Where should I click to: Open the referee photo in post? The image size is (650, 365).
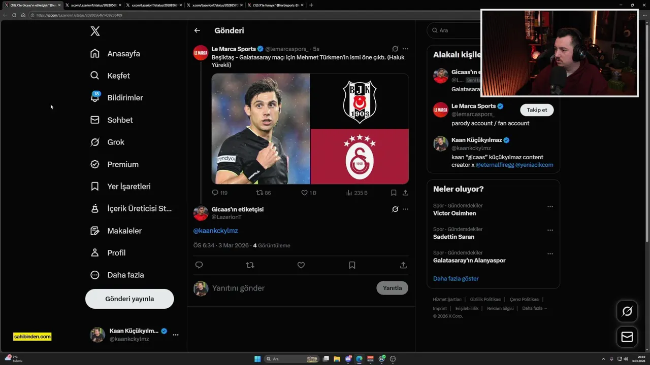(x=261, y=129)
